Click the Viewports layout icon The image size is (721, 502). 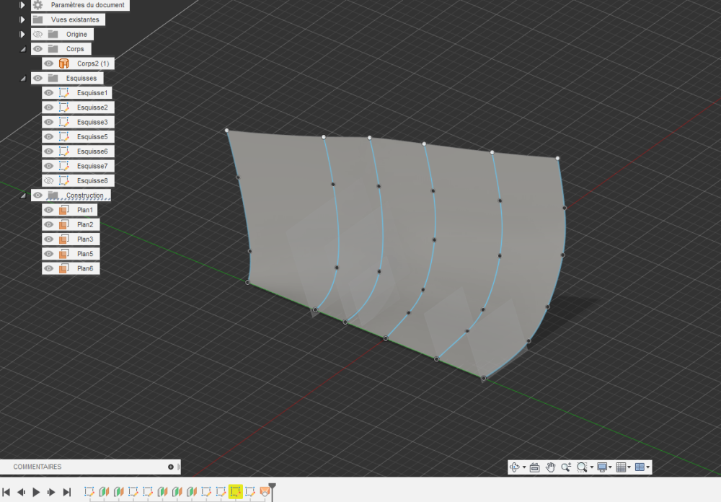[640, 467]
